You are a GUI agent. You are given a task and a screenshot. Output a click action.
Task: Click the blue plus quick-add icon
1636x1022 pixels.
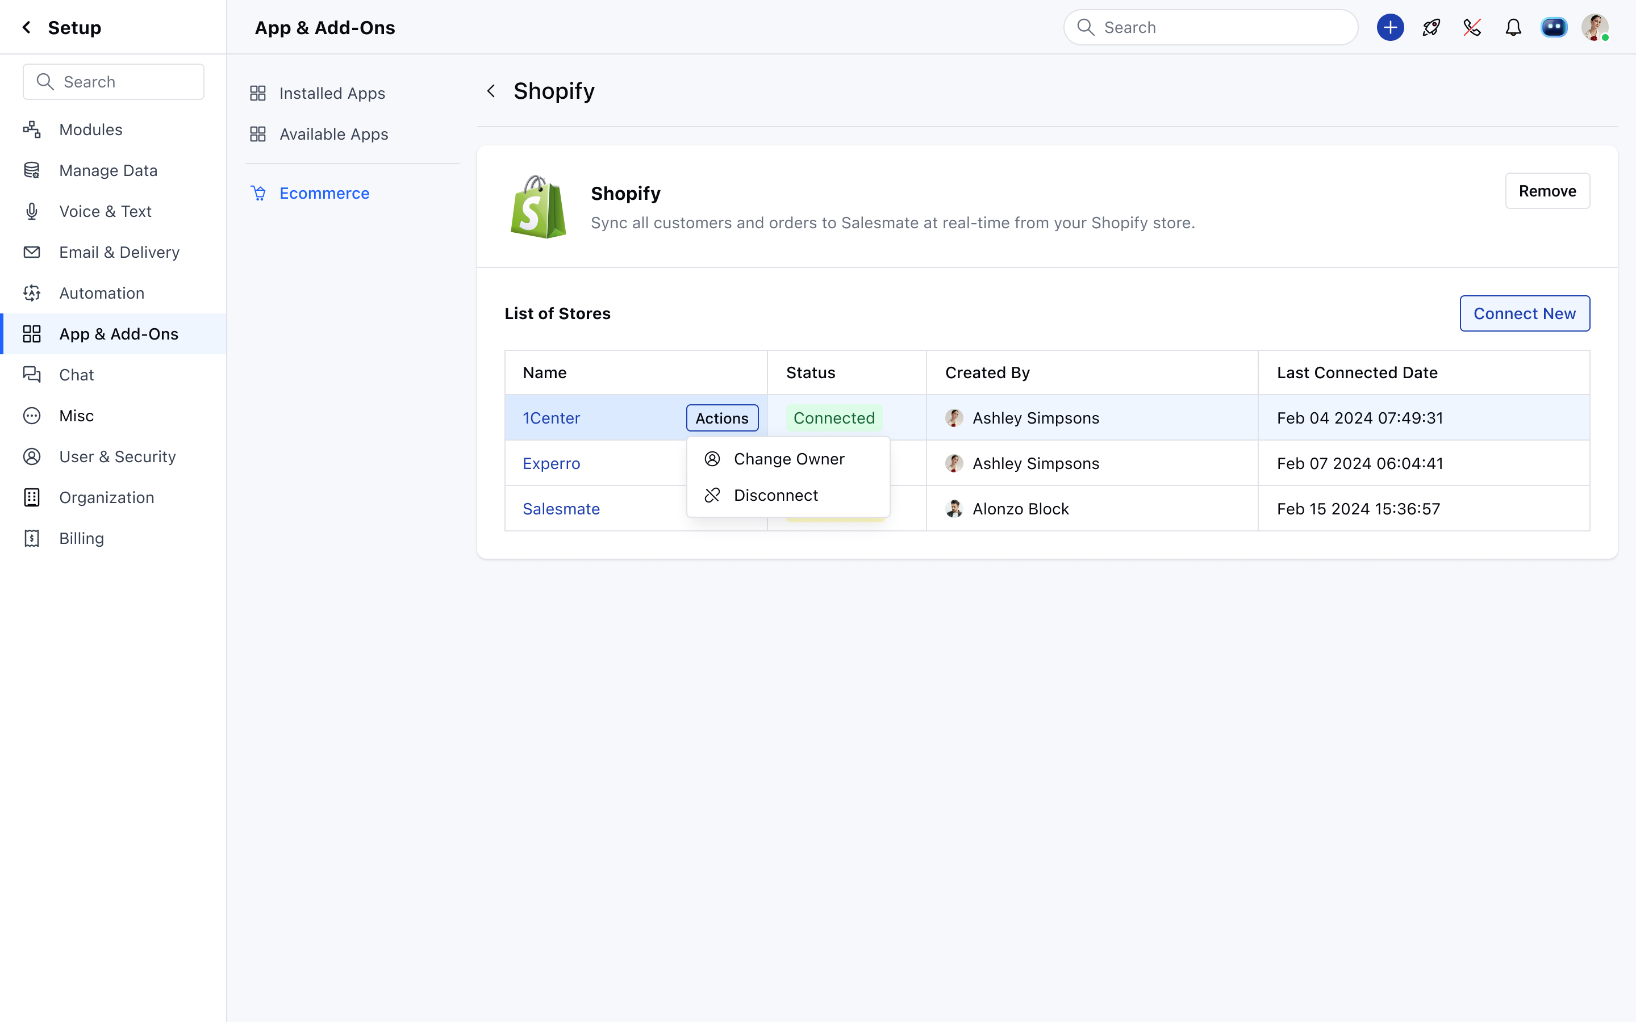tap(1390, 27)
